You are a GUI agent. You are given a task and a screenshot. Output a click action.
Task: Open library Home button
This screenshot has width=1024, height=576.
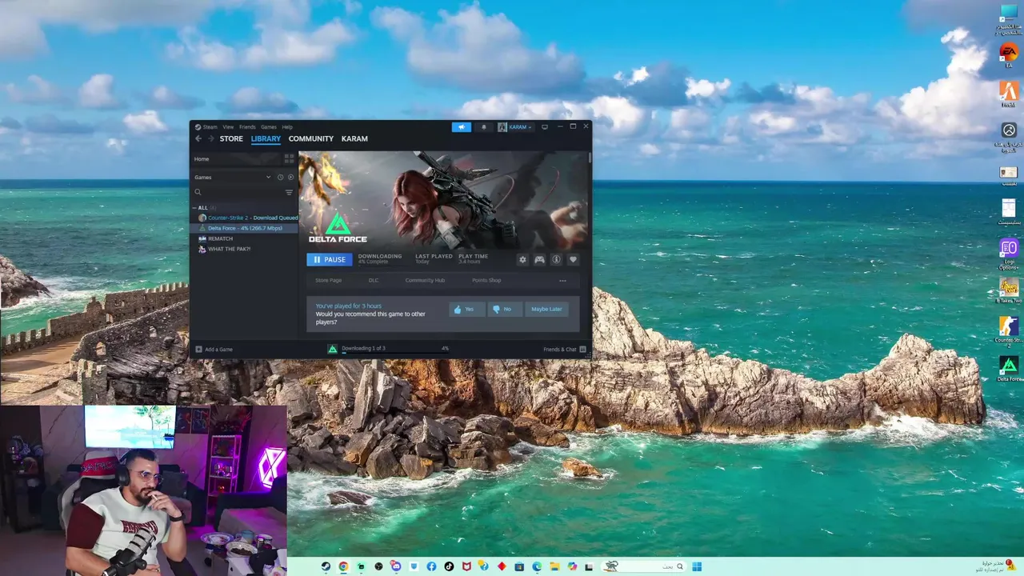[x=236, y=158]
